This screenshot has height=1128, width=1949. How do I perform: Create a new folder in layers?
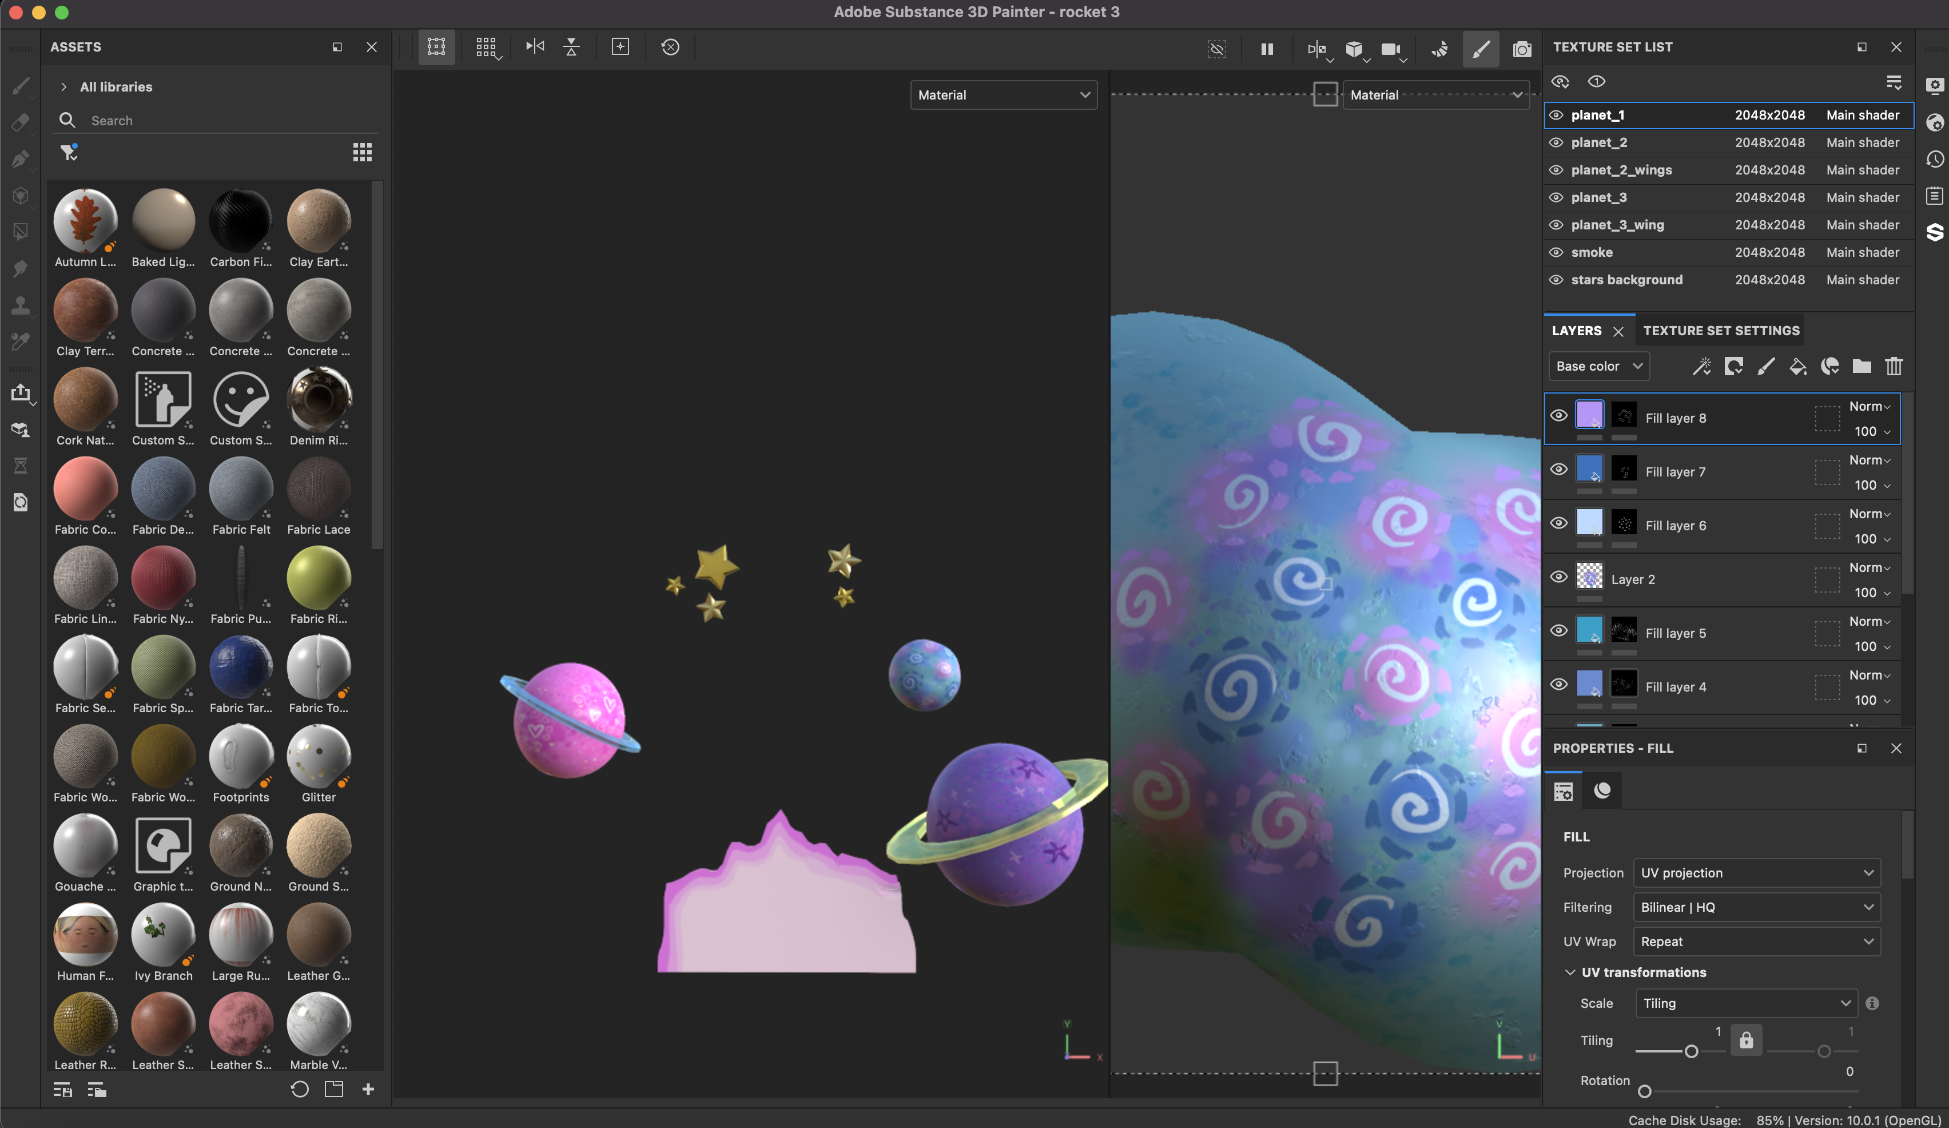point(1862,366)
